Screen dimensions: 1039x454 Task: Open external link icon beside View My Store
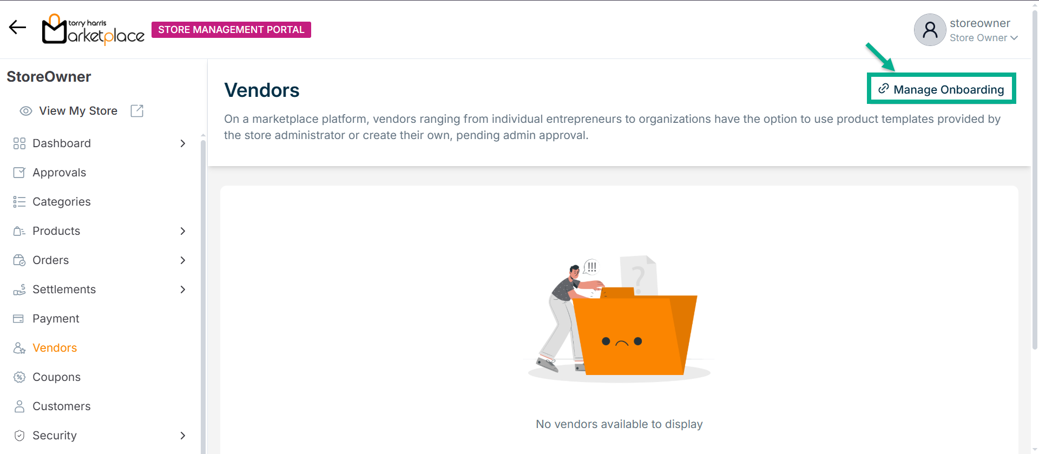coord(137,111)
